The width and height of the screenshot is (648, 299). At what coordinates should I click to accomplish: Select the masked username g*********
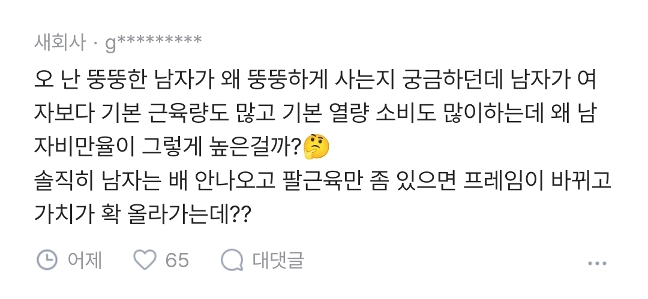coord(153,43)
